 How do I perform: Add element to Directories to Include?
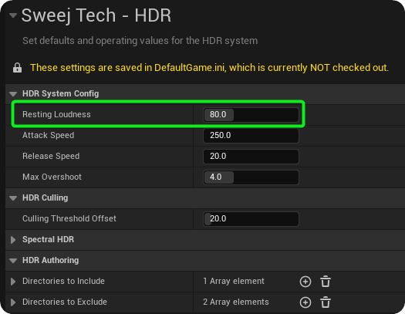tap(305, 282)
